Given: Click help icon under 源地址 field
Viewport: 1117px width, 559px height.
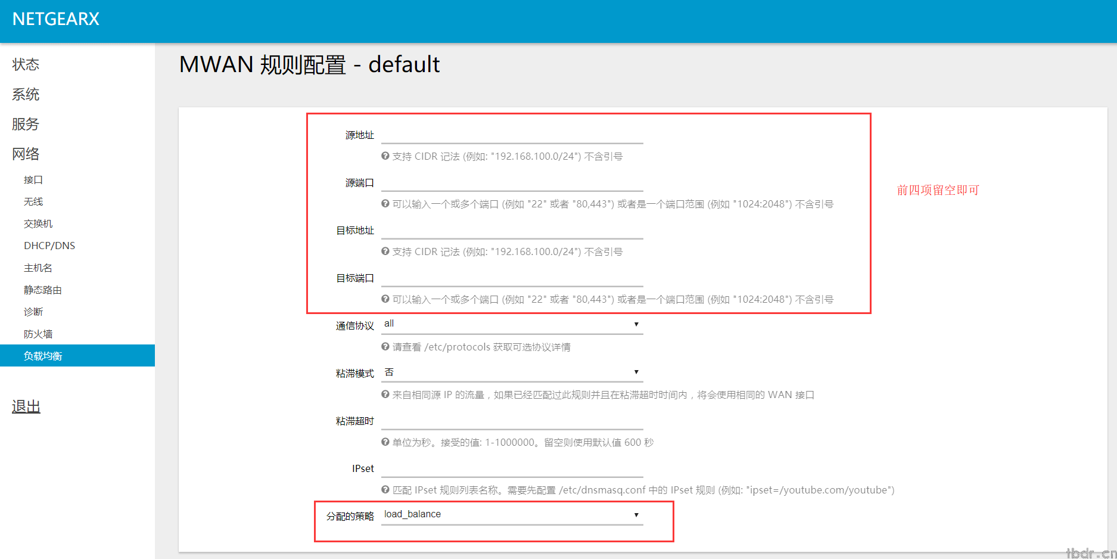Looking at the screenshot, I should (385, 156).
